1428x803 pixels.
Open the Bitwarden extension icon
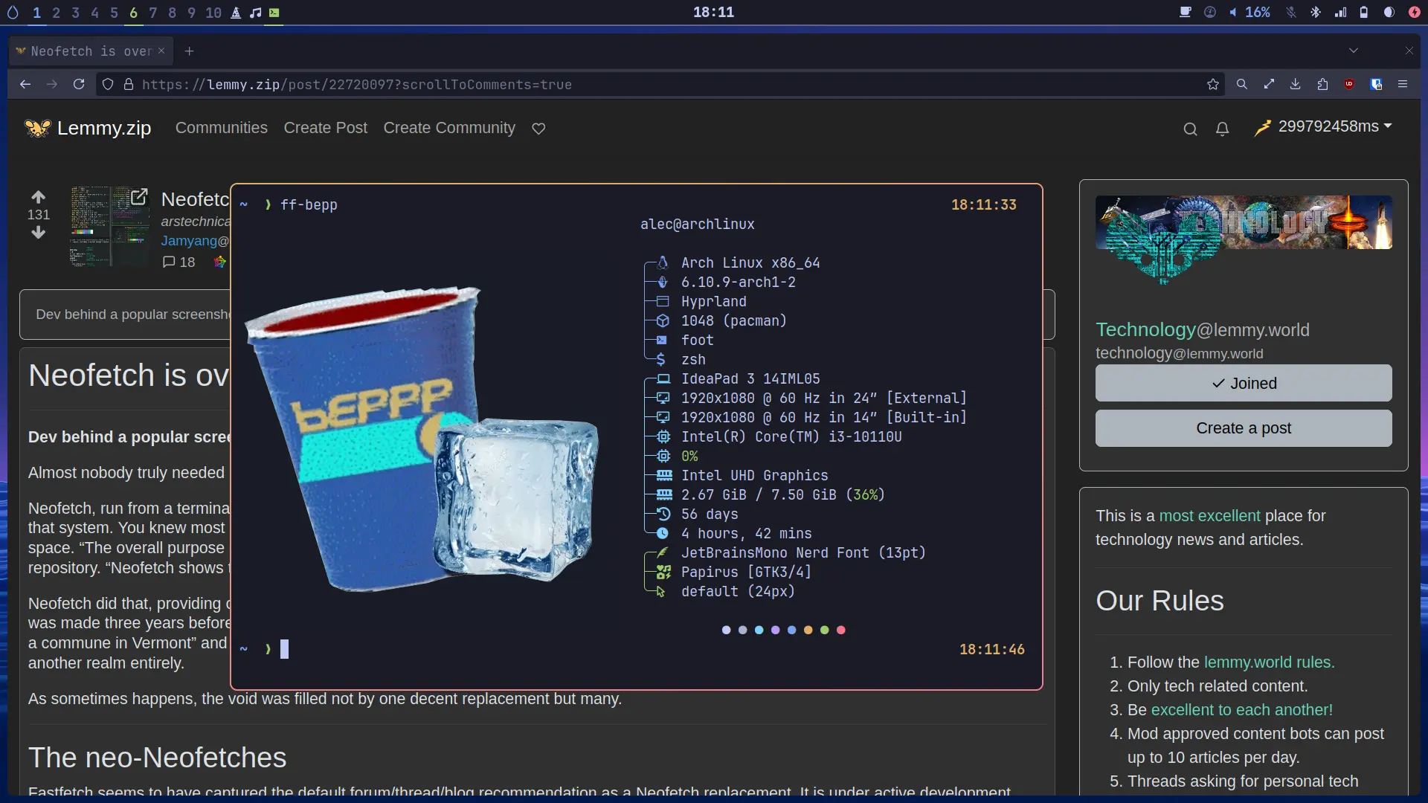[1376, 85]
